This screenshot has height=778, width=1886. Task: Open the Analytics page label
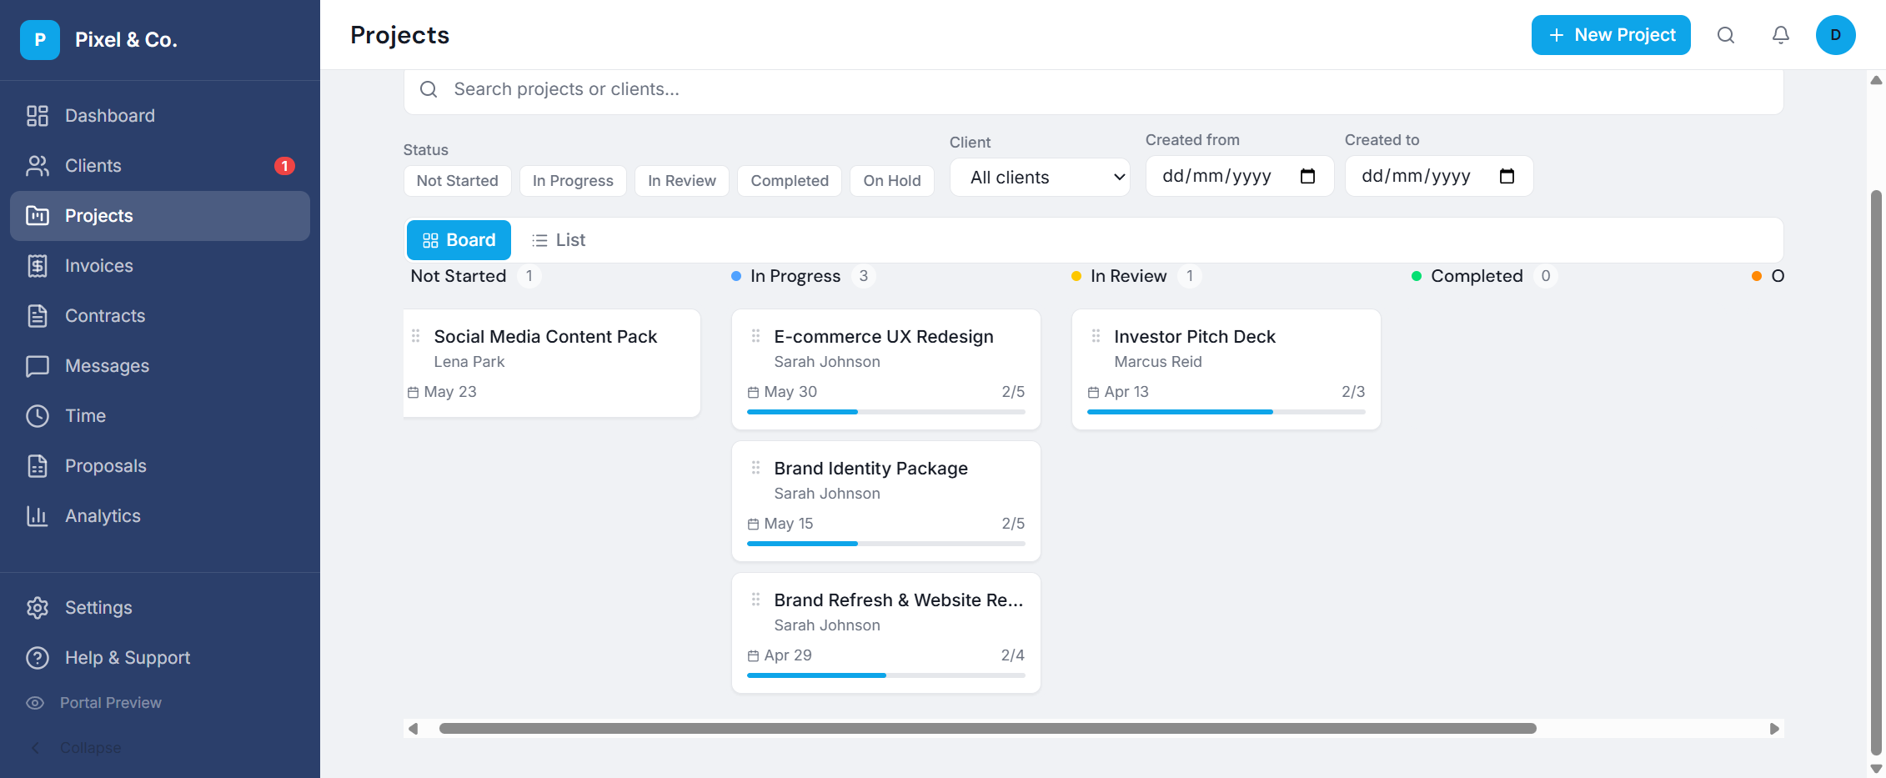[103, 516]
